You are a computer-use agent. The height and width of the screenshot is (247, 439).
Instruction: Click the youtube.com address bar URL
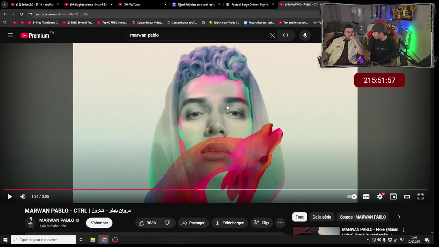click(x=62, y=14)
